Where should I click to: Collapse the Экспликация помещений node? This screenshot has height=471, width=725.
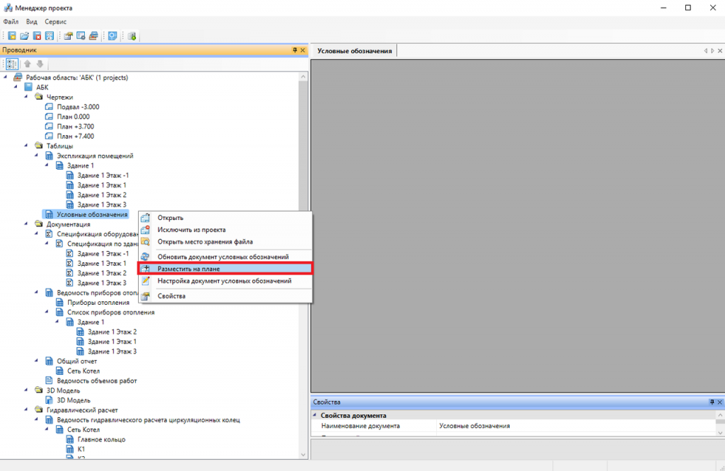point(37,155)
